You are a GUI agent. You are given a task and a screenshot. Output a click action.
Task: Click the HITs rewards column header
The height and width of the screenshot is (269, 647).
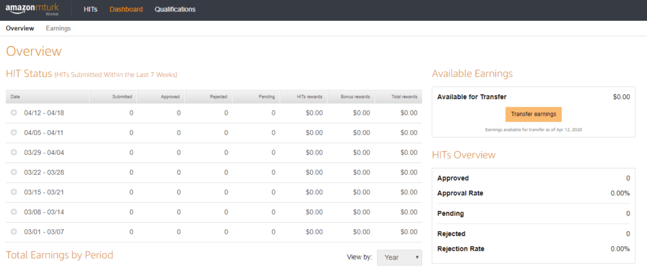(304, 97)
